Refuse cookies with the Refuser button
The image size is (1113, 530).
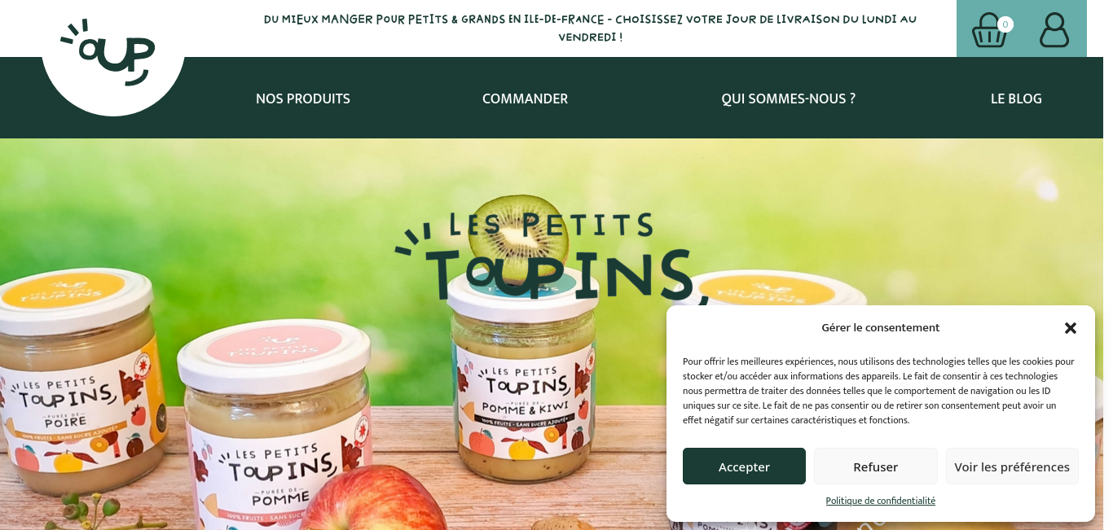(875, 466)
